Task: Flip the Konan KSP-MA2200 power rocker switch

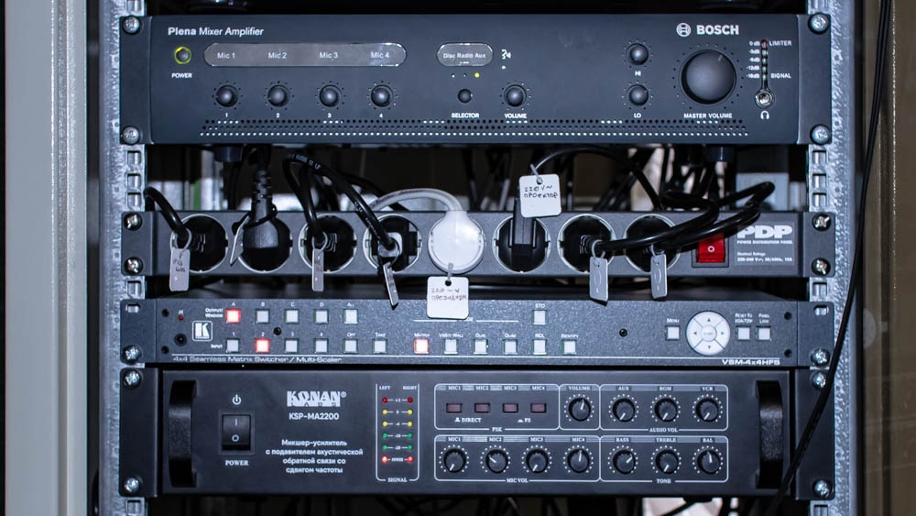Action: pos(235,432)
